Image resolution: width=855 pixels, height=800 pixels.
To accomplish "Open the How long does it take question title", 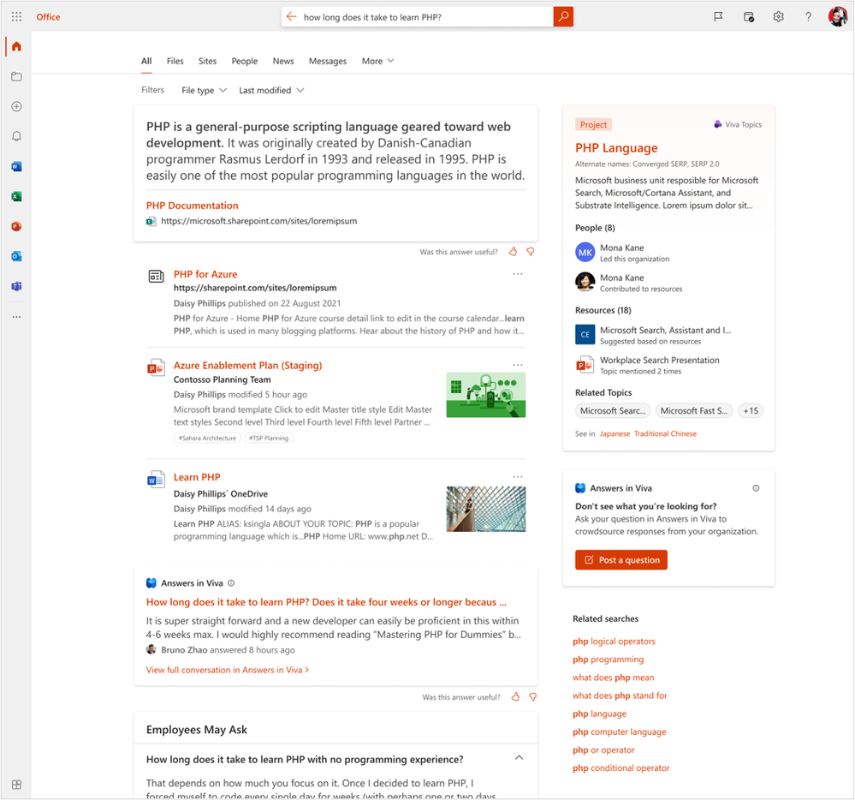I will 326,602.
